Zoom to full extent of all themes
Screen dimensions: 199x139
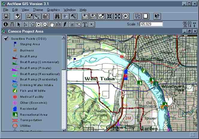pyautogui.click(x=85, y=16)
